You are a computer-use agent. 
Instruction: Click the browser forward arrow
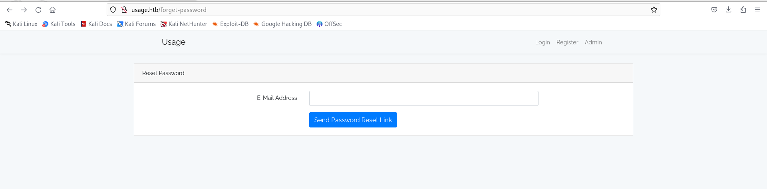24,10
